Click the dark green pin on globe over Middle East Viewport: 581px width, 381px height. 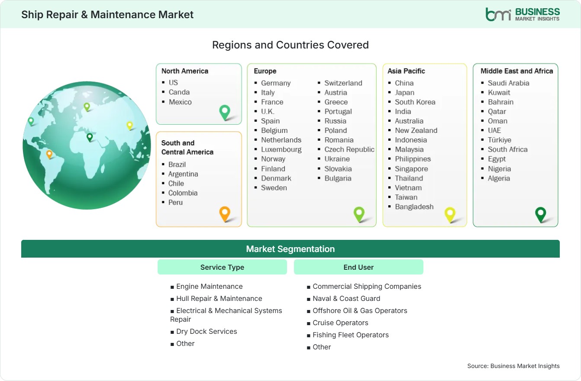tap(90, 137)
